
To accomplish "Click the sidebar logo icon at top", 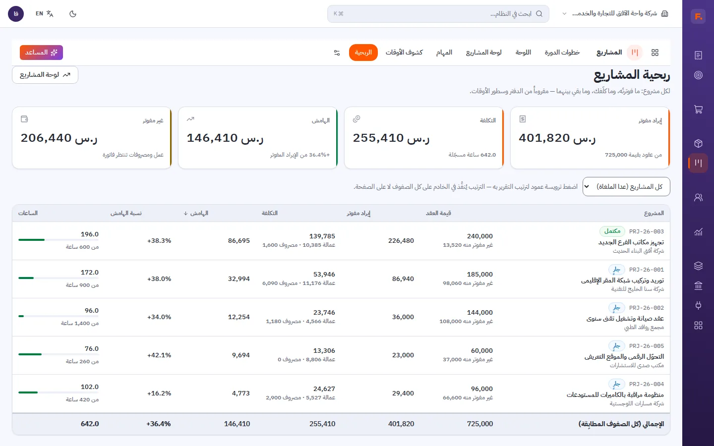I will coord(698,16).
